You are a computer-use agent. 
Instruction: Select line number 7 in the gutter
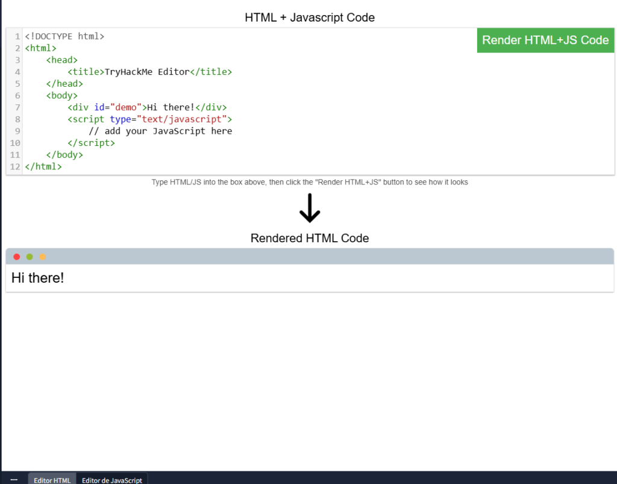[x=17, y=107]
